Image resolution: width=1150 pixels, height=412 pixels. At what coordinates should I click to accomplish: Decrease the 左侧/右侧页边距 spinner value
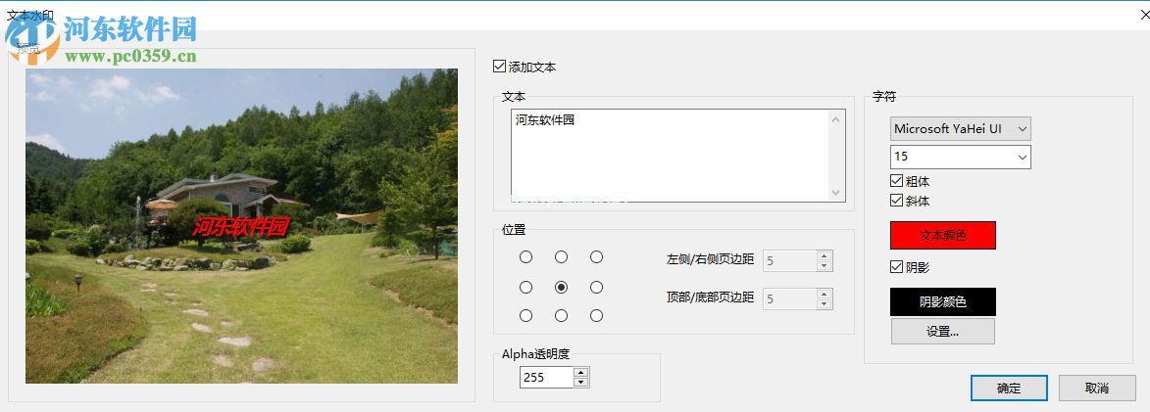tap(825, 265)
